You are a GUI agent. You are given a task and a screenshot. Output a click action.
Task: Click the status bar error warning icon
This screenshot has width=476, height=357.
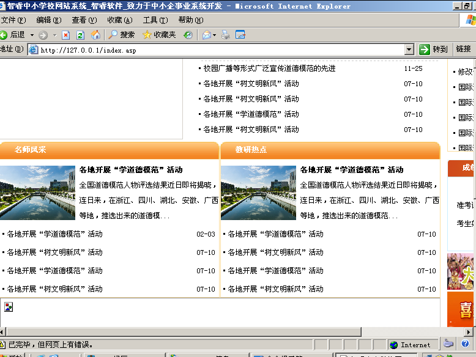2,345
